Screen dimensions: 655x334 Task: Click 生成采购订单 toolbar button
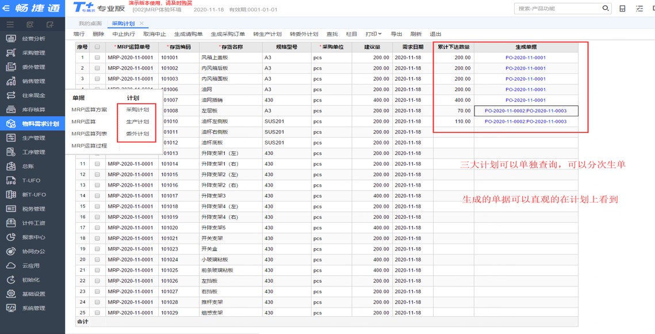pos(228,34)
